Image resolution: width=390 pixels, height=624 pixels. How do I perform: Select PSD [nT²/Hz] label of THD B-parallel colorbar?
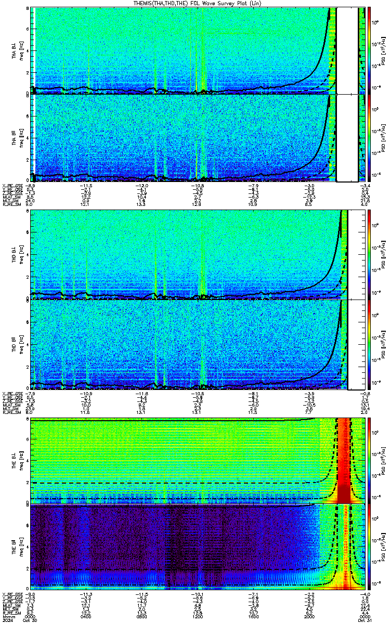click(x=383, y=344)
